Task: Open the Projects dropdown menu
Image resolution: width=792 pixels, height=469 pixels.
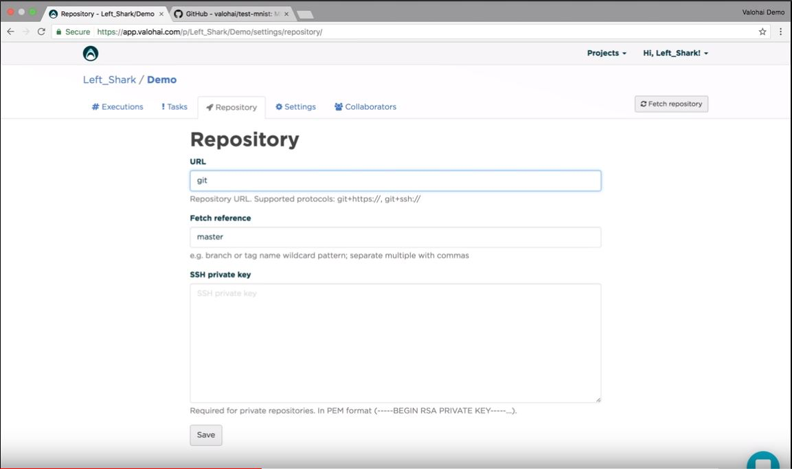Action: pyautogui.click(x=607, y=53)
